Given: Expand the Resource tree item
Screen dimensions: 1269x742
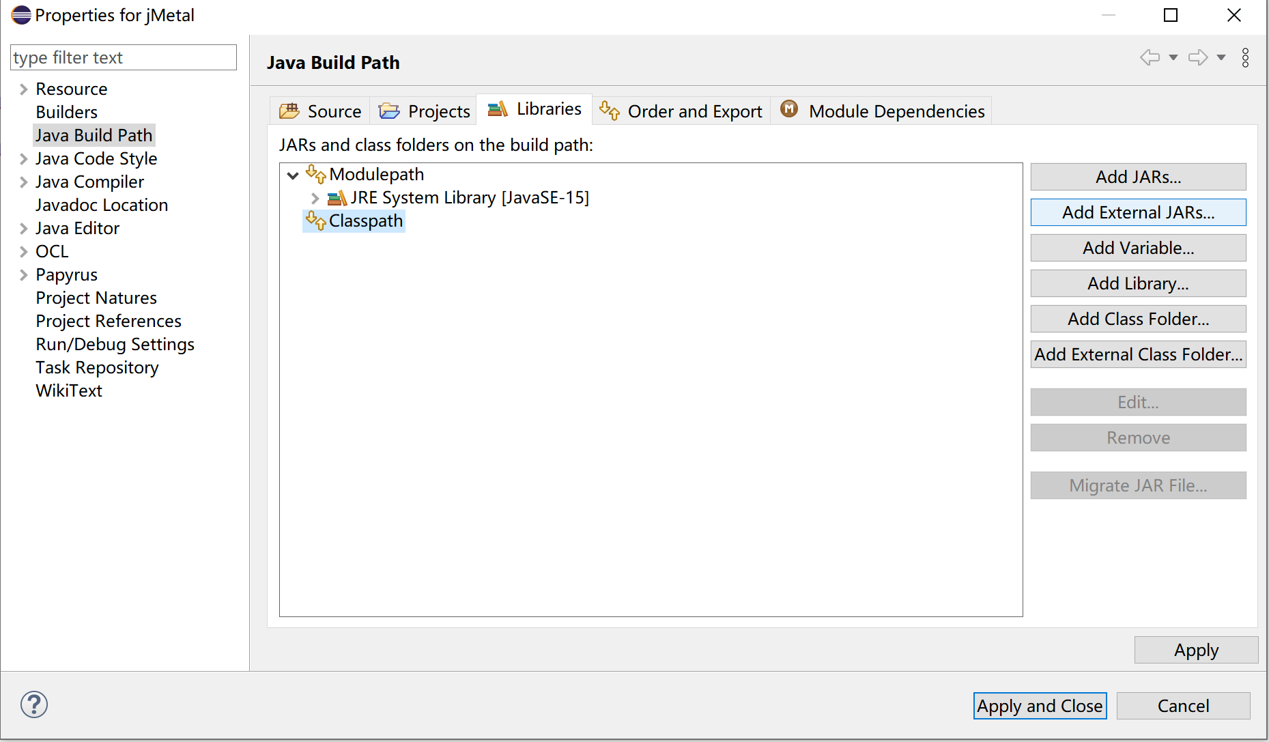Looking at the screenshot, I should pyautogui.click(x=23, y=89).
